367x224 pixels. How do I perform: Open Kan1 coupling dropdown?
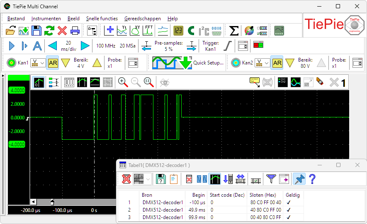pyautogui.click(x=38, y=63)
